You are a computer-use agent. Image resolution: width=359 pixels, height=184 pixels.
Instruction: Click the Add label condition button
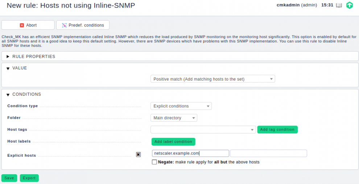(173, 142)
